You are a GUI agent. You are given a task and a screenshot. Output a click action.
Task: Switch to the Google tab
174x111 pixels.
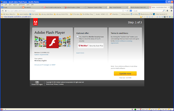click(11, 7)
